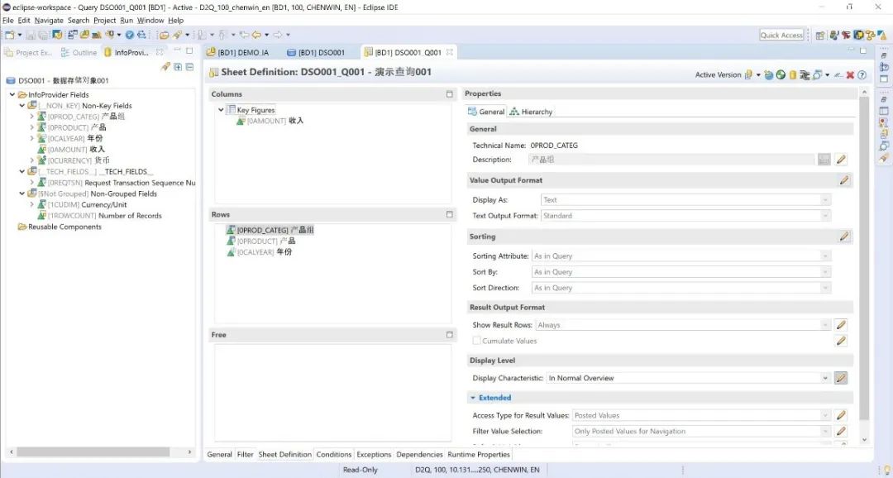
Task: Select the Reusable Components folder
Action: pyautogui.click(x=60, y=227)
